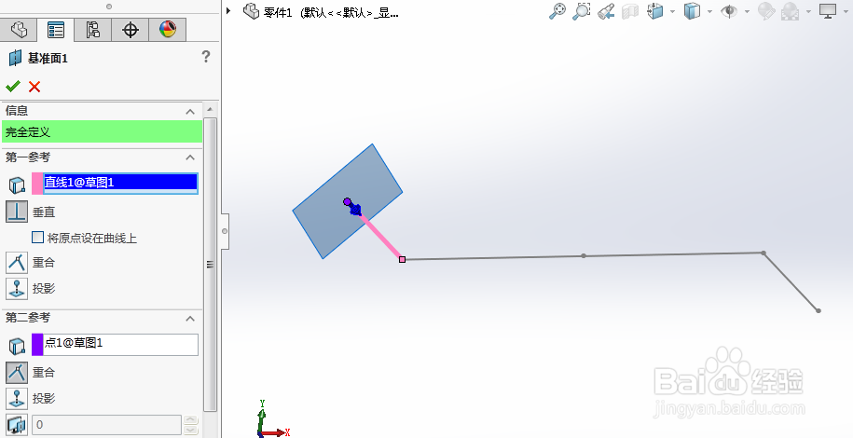Toggle 投影 constraint in second reference

pos(17,398)
